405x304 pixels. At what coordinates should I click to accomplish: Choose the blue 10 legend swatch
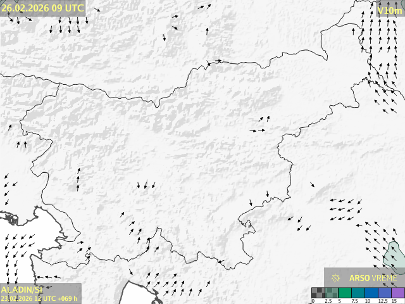[x=371, y=292]
